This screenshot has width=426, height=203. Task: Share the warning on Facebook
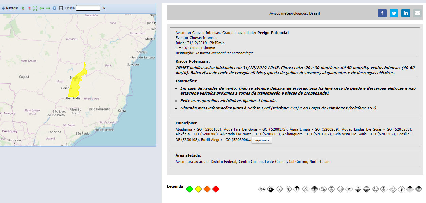pos(382,13)
